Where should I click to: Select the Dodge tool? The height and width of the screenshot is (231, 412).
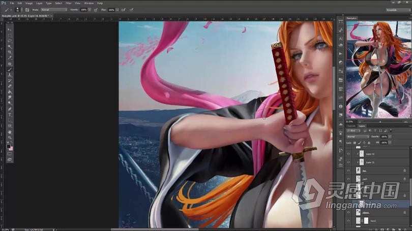point(10,103)
